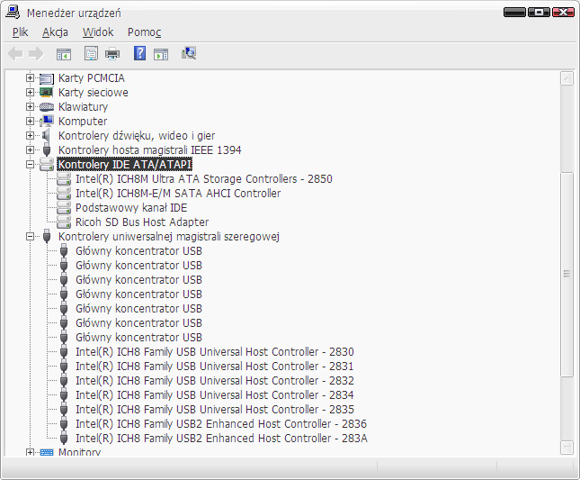Viewport: 580px width, 480px height.
Task: Click the Kontrolery IDE ATA/ATAPI drive icon
Action: click(x=47, y=165)
